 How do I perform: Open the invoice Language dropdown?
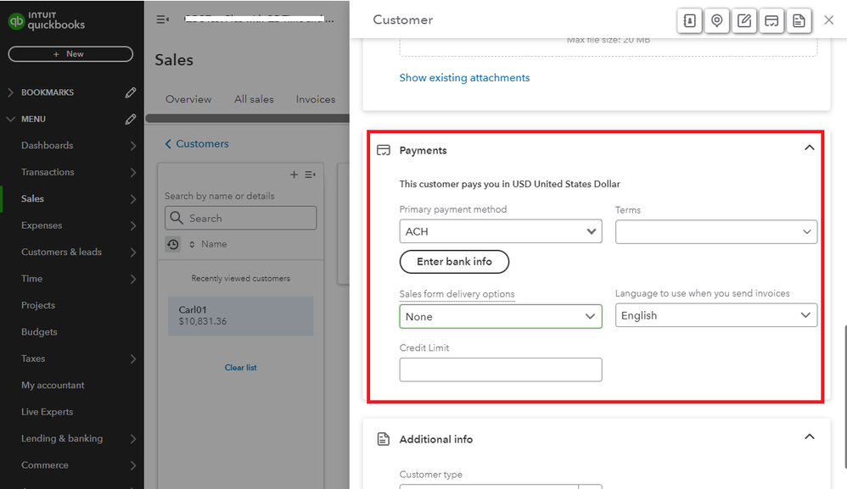point(716,314)
